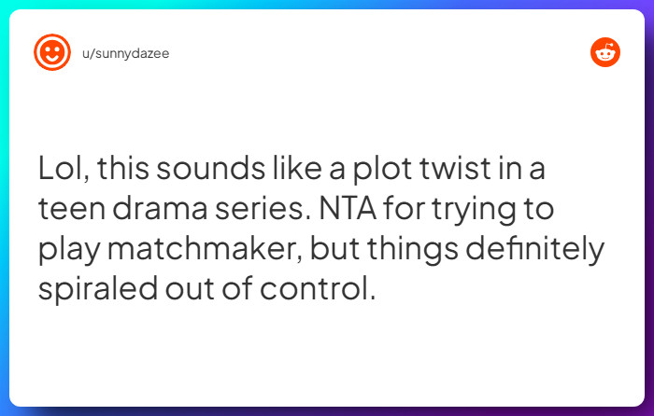
Task: Click the word "trying" in the comment
Action: tap(474, 210)
